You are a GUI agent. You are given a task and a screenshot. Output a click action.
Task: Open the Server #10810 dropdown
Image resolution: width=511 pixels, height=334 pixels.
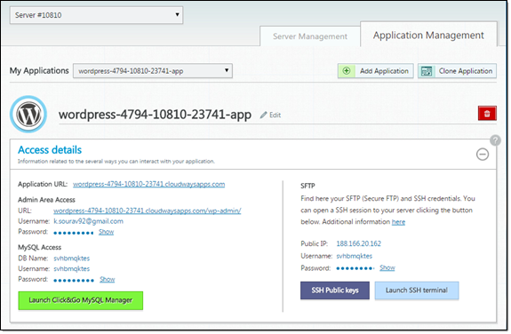coord(97,15)
